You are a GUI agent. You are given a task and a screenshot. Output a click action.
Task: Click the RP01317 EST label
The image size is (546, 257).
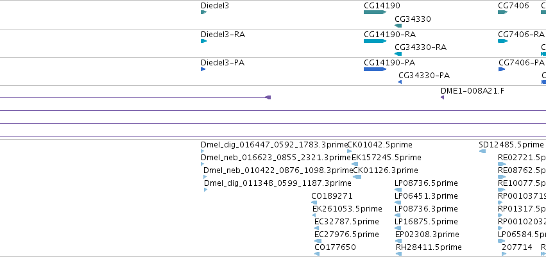coord(522,209)
